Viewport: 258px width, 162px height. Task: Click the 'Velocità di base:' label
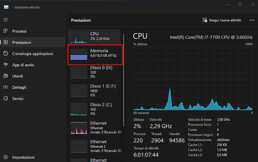pyautogui.click(x=200, y=120)
